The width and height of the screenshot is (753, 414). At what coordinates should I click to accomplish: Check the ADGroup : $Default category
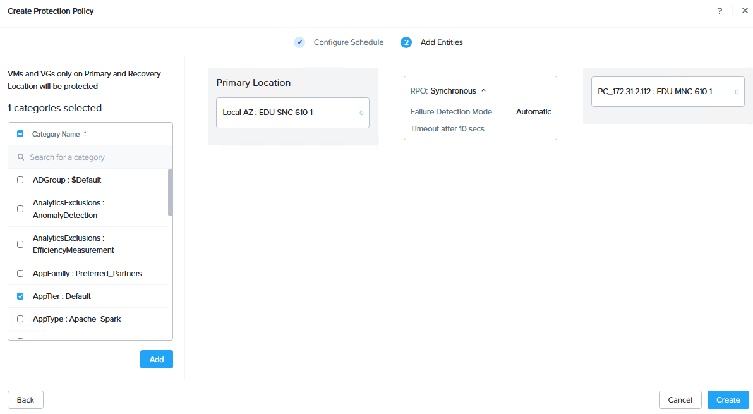point(20,180)
